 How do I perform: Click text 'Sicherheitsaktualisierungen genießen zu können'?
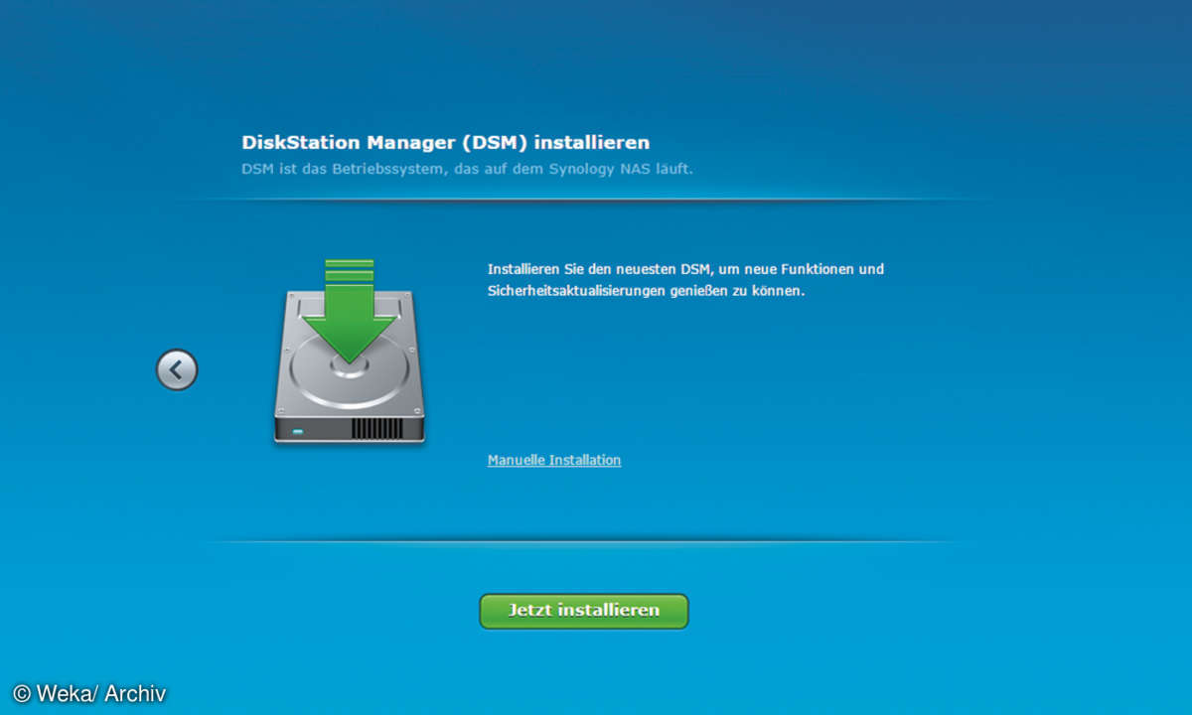pos(646,293)
